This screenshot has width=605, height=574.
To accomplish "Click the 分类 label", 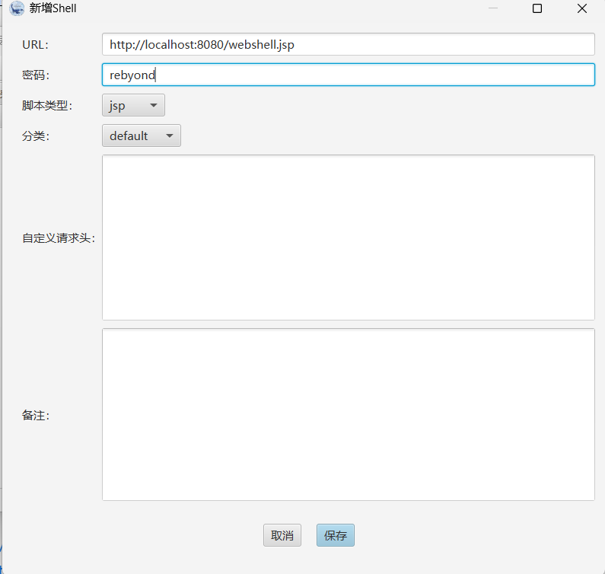I will click(x=35, y=136).
